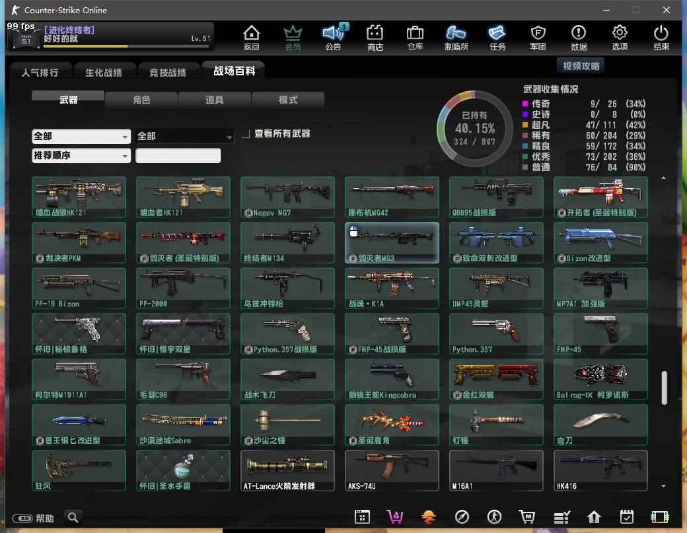Image resolution: width=687 pixels, height=533 pixels.
Task: Open the 军团 clan shield icon
Action: coord(538,37)
